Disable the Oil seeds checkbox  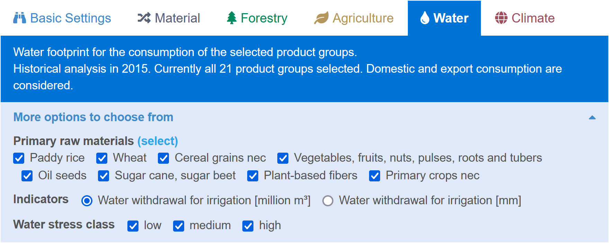click(x=27, y=176)
